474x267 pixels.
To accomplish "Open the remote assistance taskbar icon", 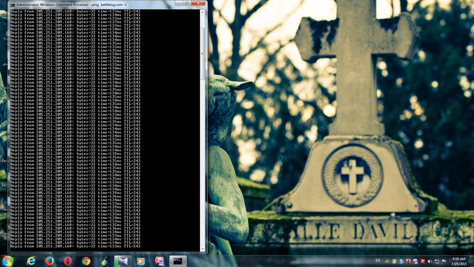I will point(159,261).
